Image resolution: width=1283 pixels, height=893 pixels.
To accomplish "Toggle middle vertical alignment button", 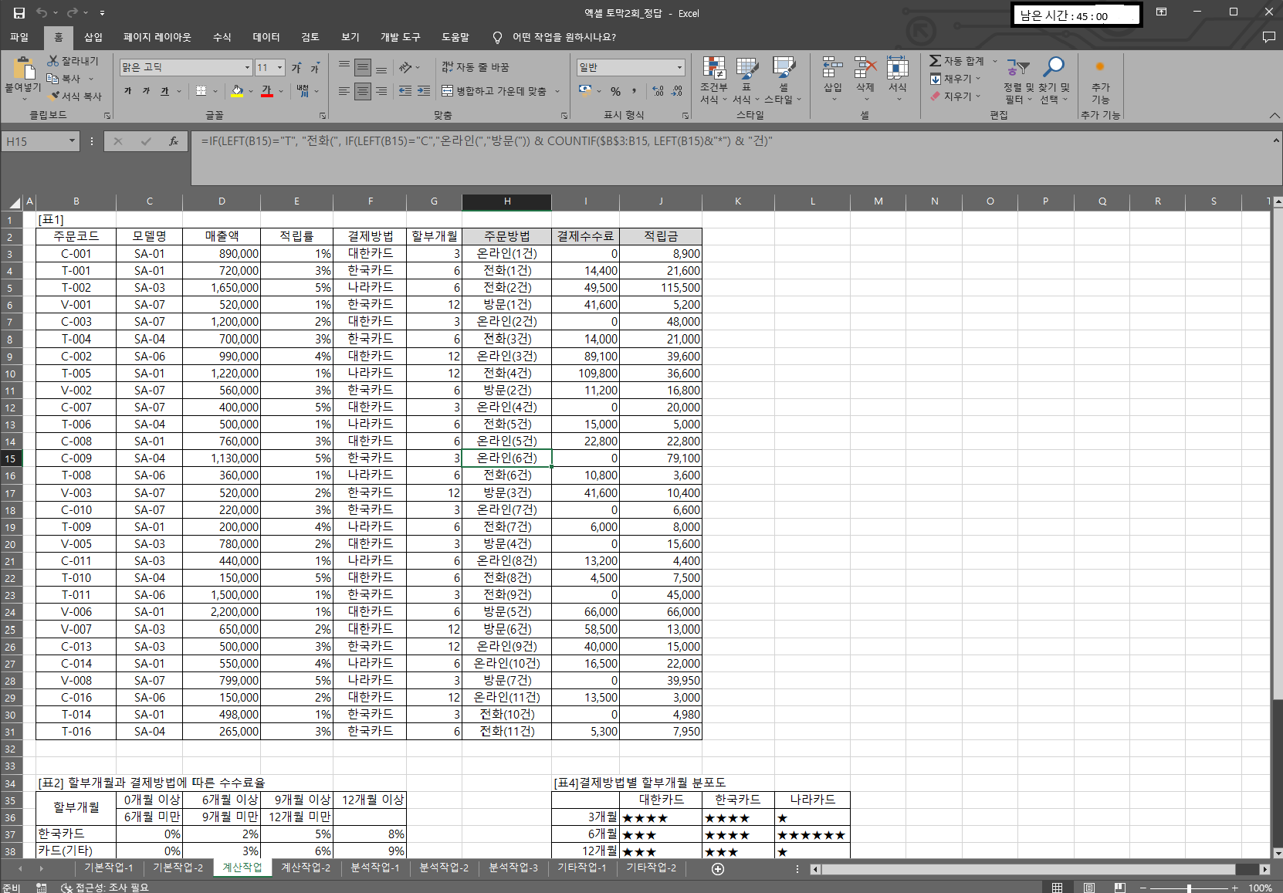I will pos(363,68).
